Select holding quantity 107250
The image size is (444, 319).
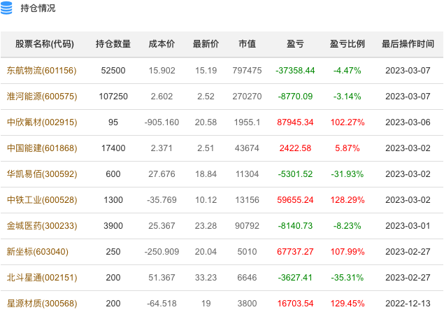coord(113,97)
